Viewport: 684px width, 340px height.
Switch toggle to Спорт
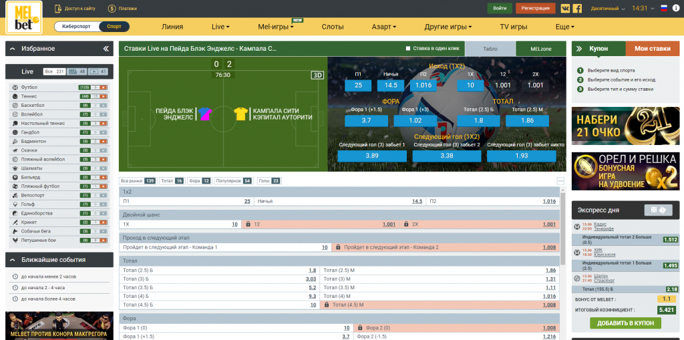114,27
